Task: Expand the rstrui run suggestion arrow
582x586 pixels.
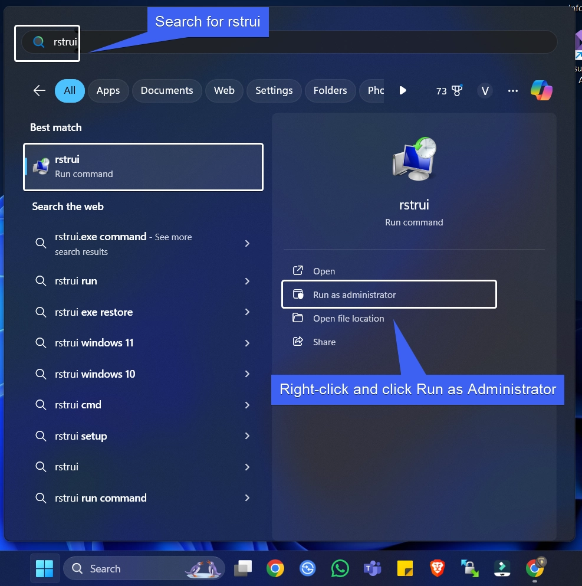Action: (x=247, y=281)
